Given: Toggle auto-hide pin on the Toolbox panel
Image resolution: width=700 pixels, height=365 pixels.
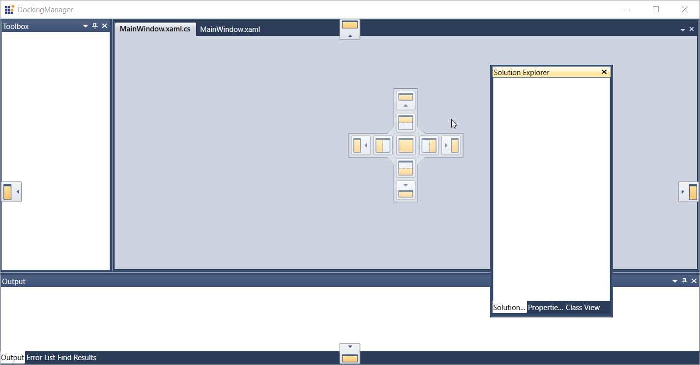Looking at the screenshot, I should (x=95, y=26).
